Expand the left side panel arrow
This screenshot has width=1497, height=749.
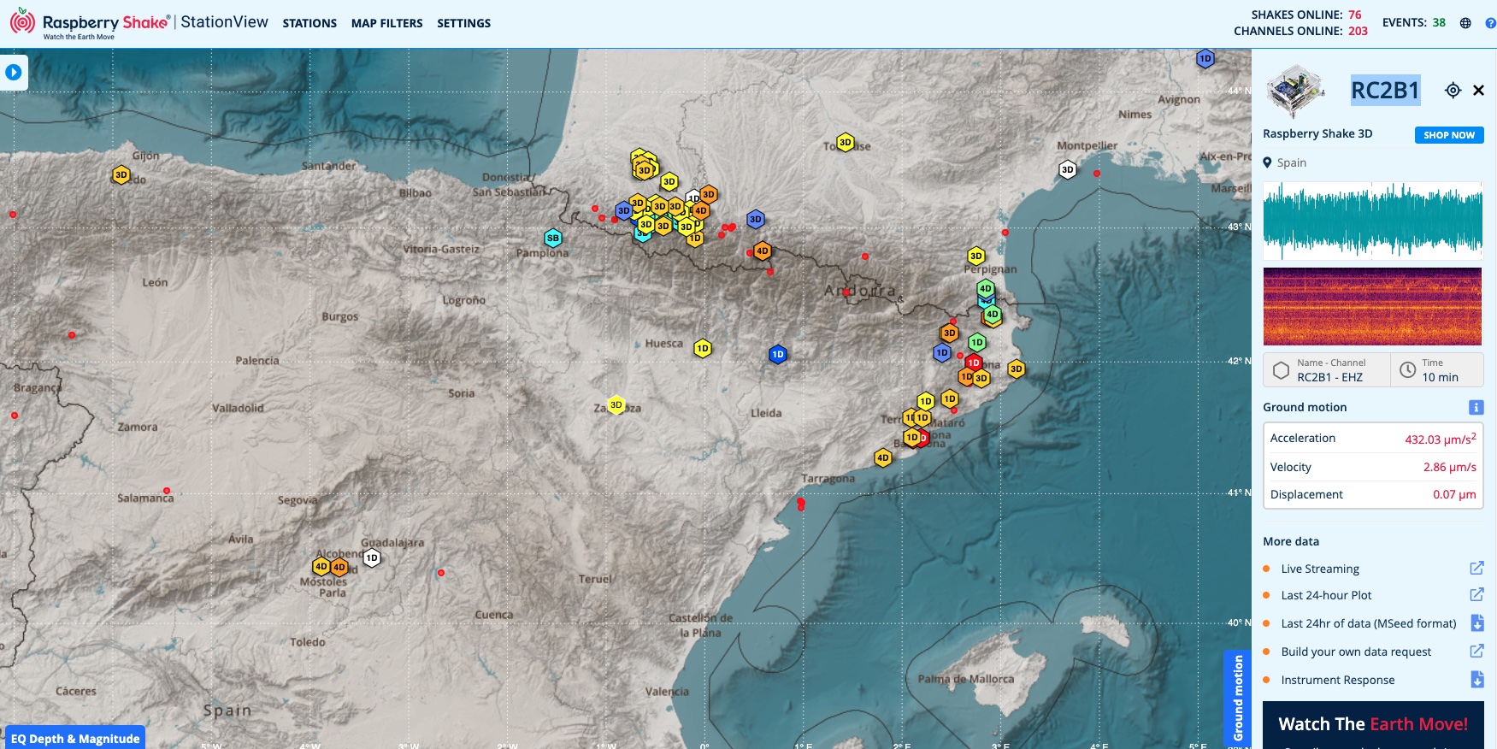tap(14, 73)
